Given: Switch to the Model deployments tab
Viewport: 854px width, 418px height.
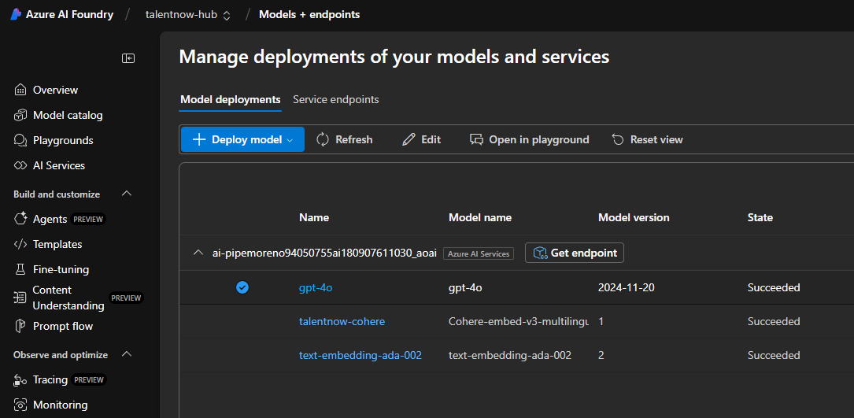Looking at the screenshot, I should [x=231, y=100].
